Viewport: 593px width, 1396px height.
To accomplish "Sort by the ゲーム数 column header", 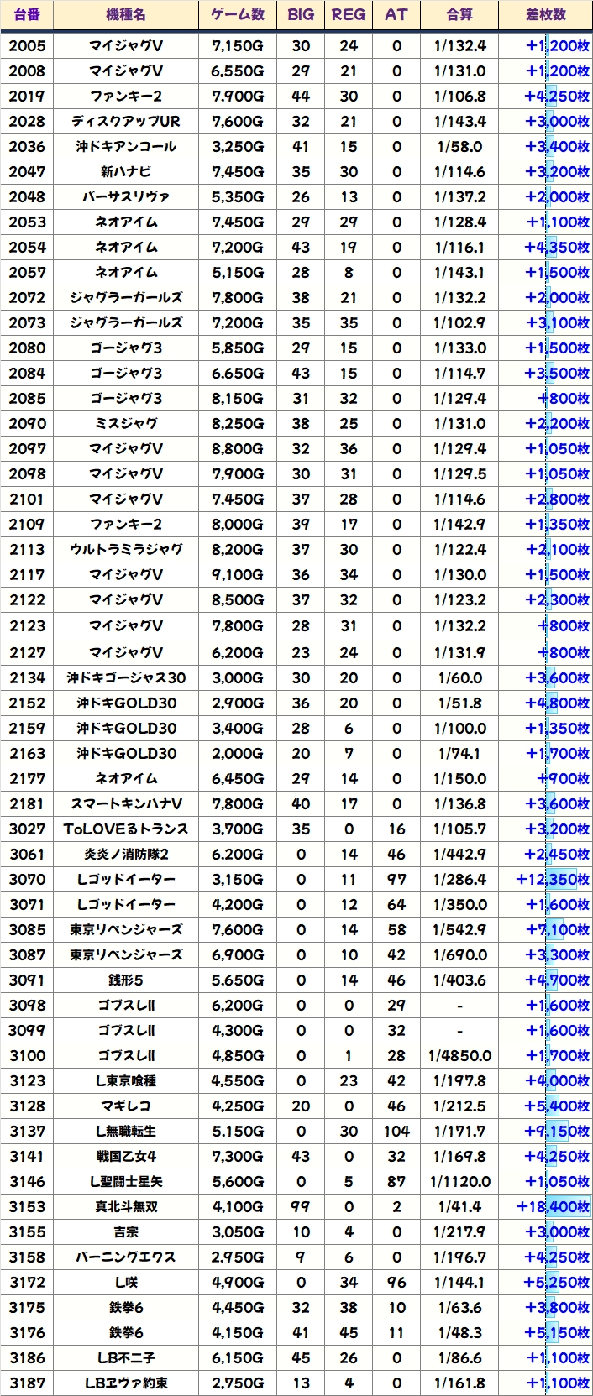I will 238,14.
